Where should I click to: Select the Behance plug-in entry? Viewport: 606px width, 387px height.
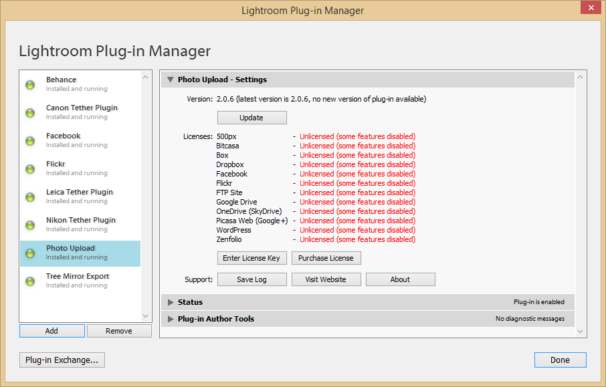coord(62,80)
